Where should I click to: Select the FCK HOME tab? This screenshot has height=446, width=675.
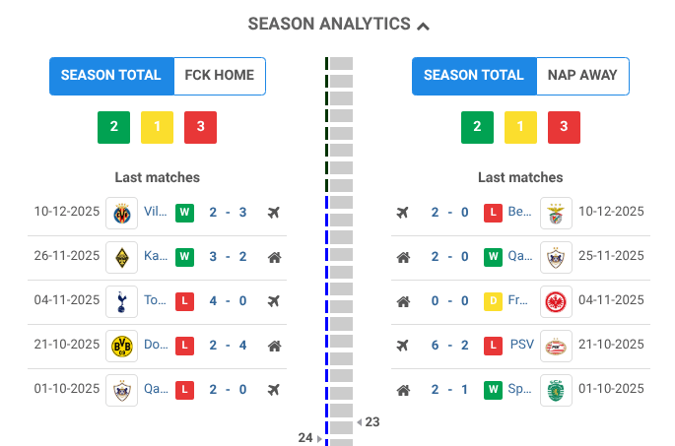pos(219,76)
